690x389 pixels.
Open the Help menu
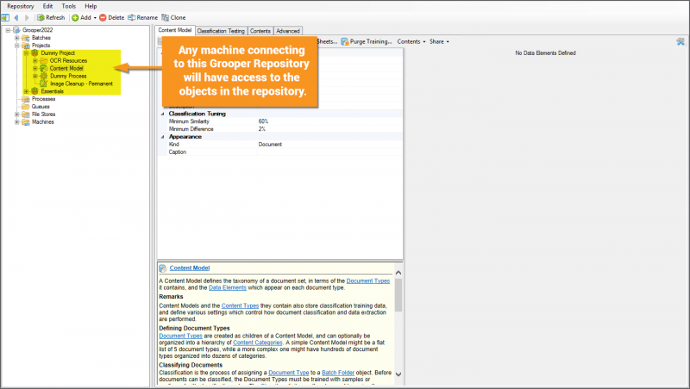point(91,6)
